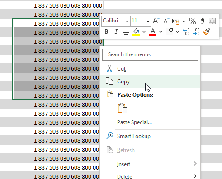Toggle Bold formatting in mini toolbar

pos(106,31)
